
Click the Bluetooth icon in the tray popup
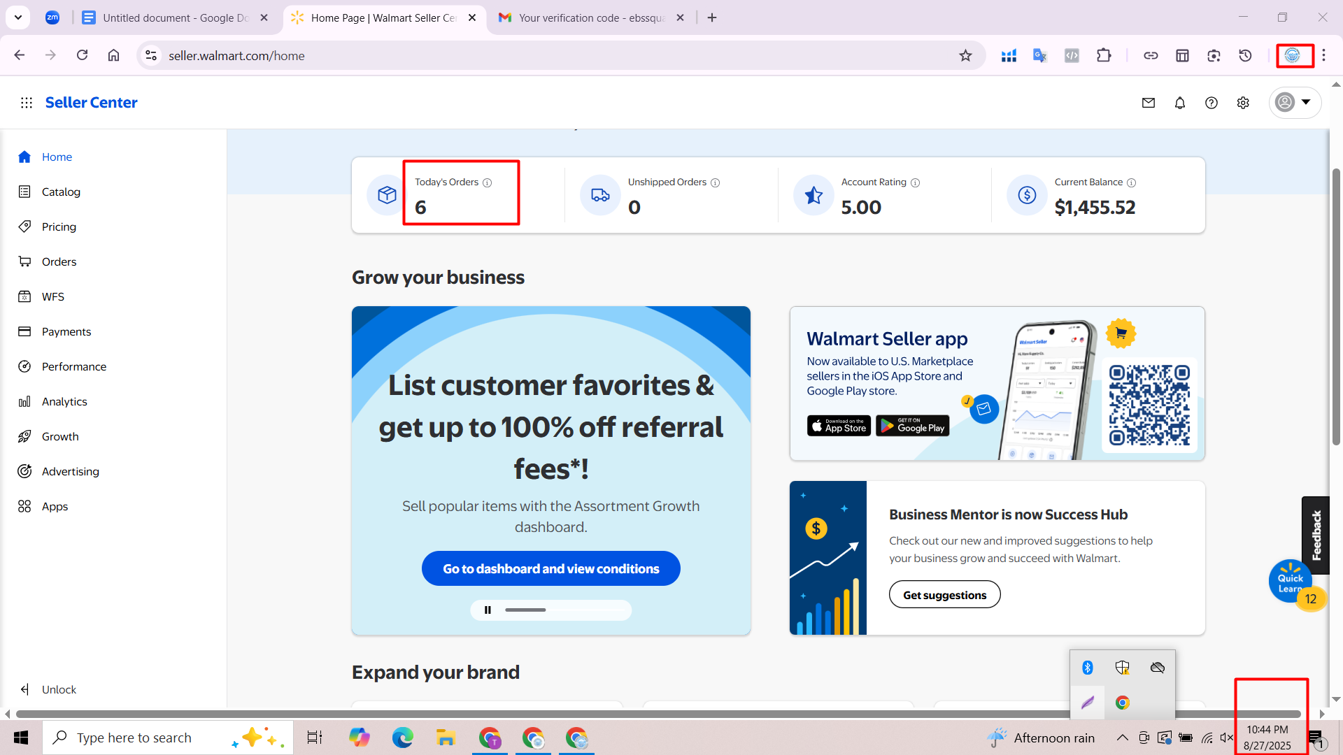click(x=1088, y=668)
